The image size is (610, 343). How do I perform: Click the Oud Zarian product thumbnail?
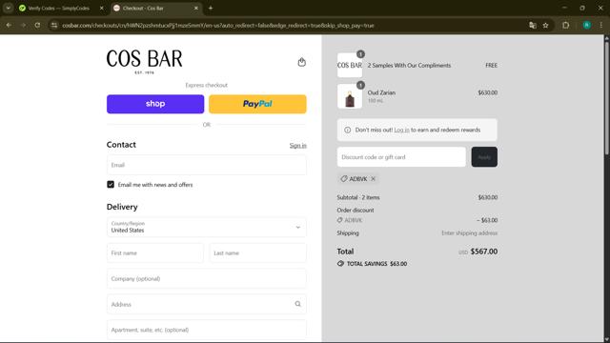coord(350,96)
